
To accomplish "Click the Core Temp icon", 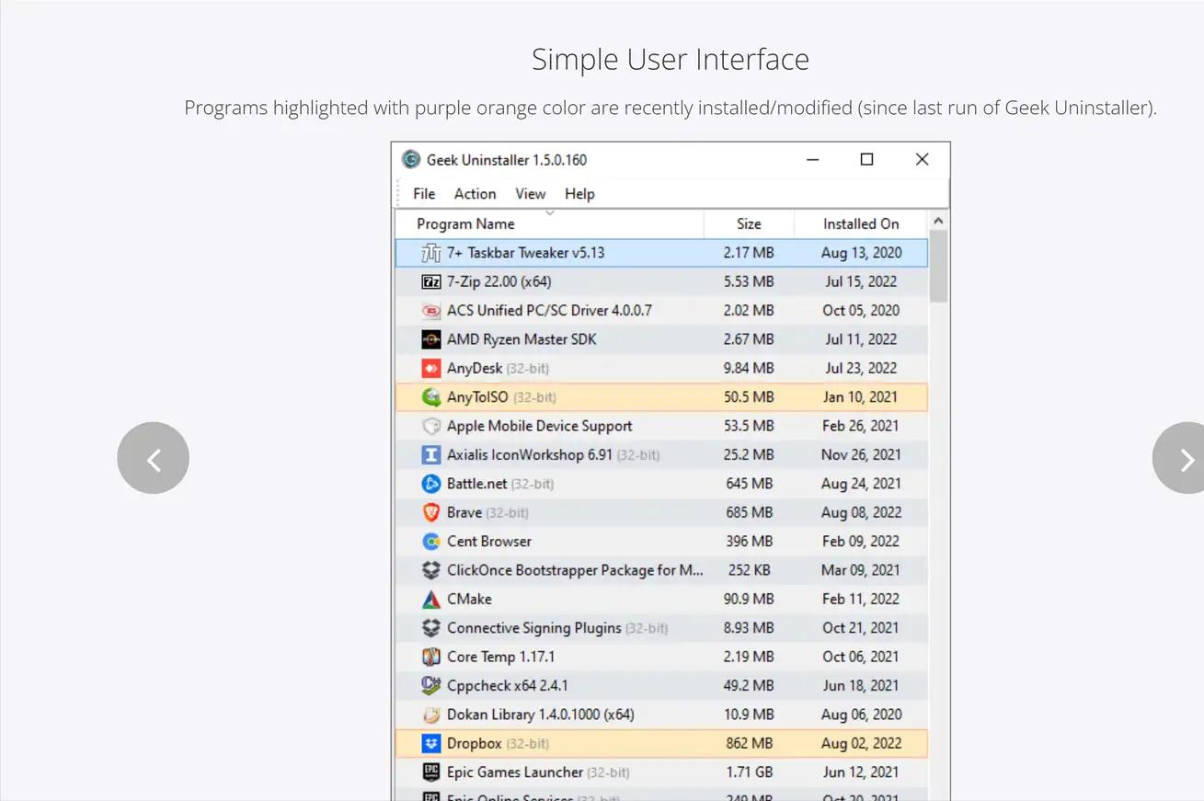I will (x=430, y=657).
